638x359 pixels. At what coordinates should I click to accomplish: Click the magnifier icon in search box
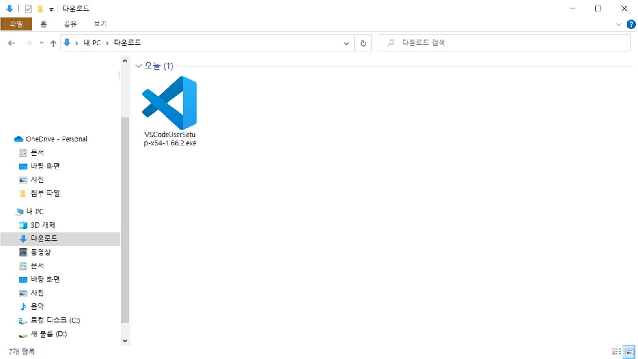point(391,43)
